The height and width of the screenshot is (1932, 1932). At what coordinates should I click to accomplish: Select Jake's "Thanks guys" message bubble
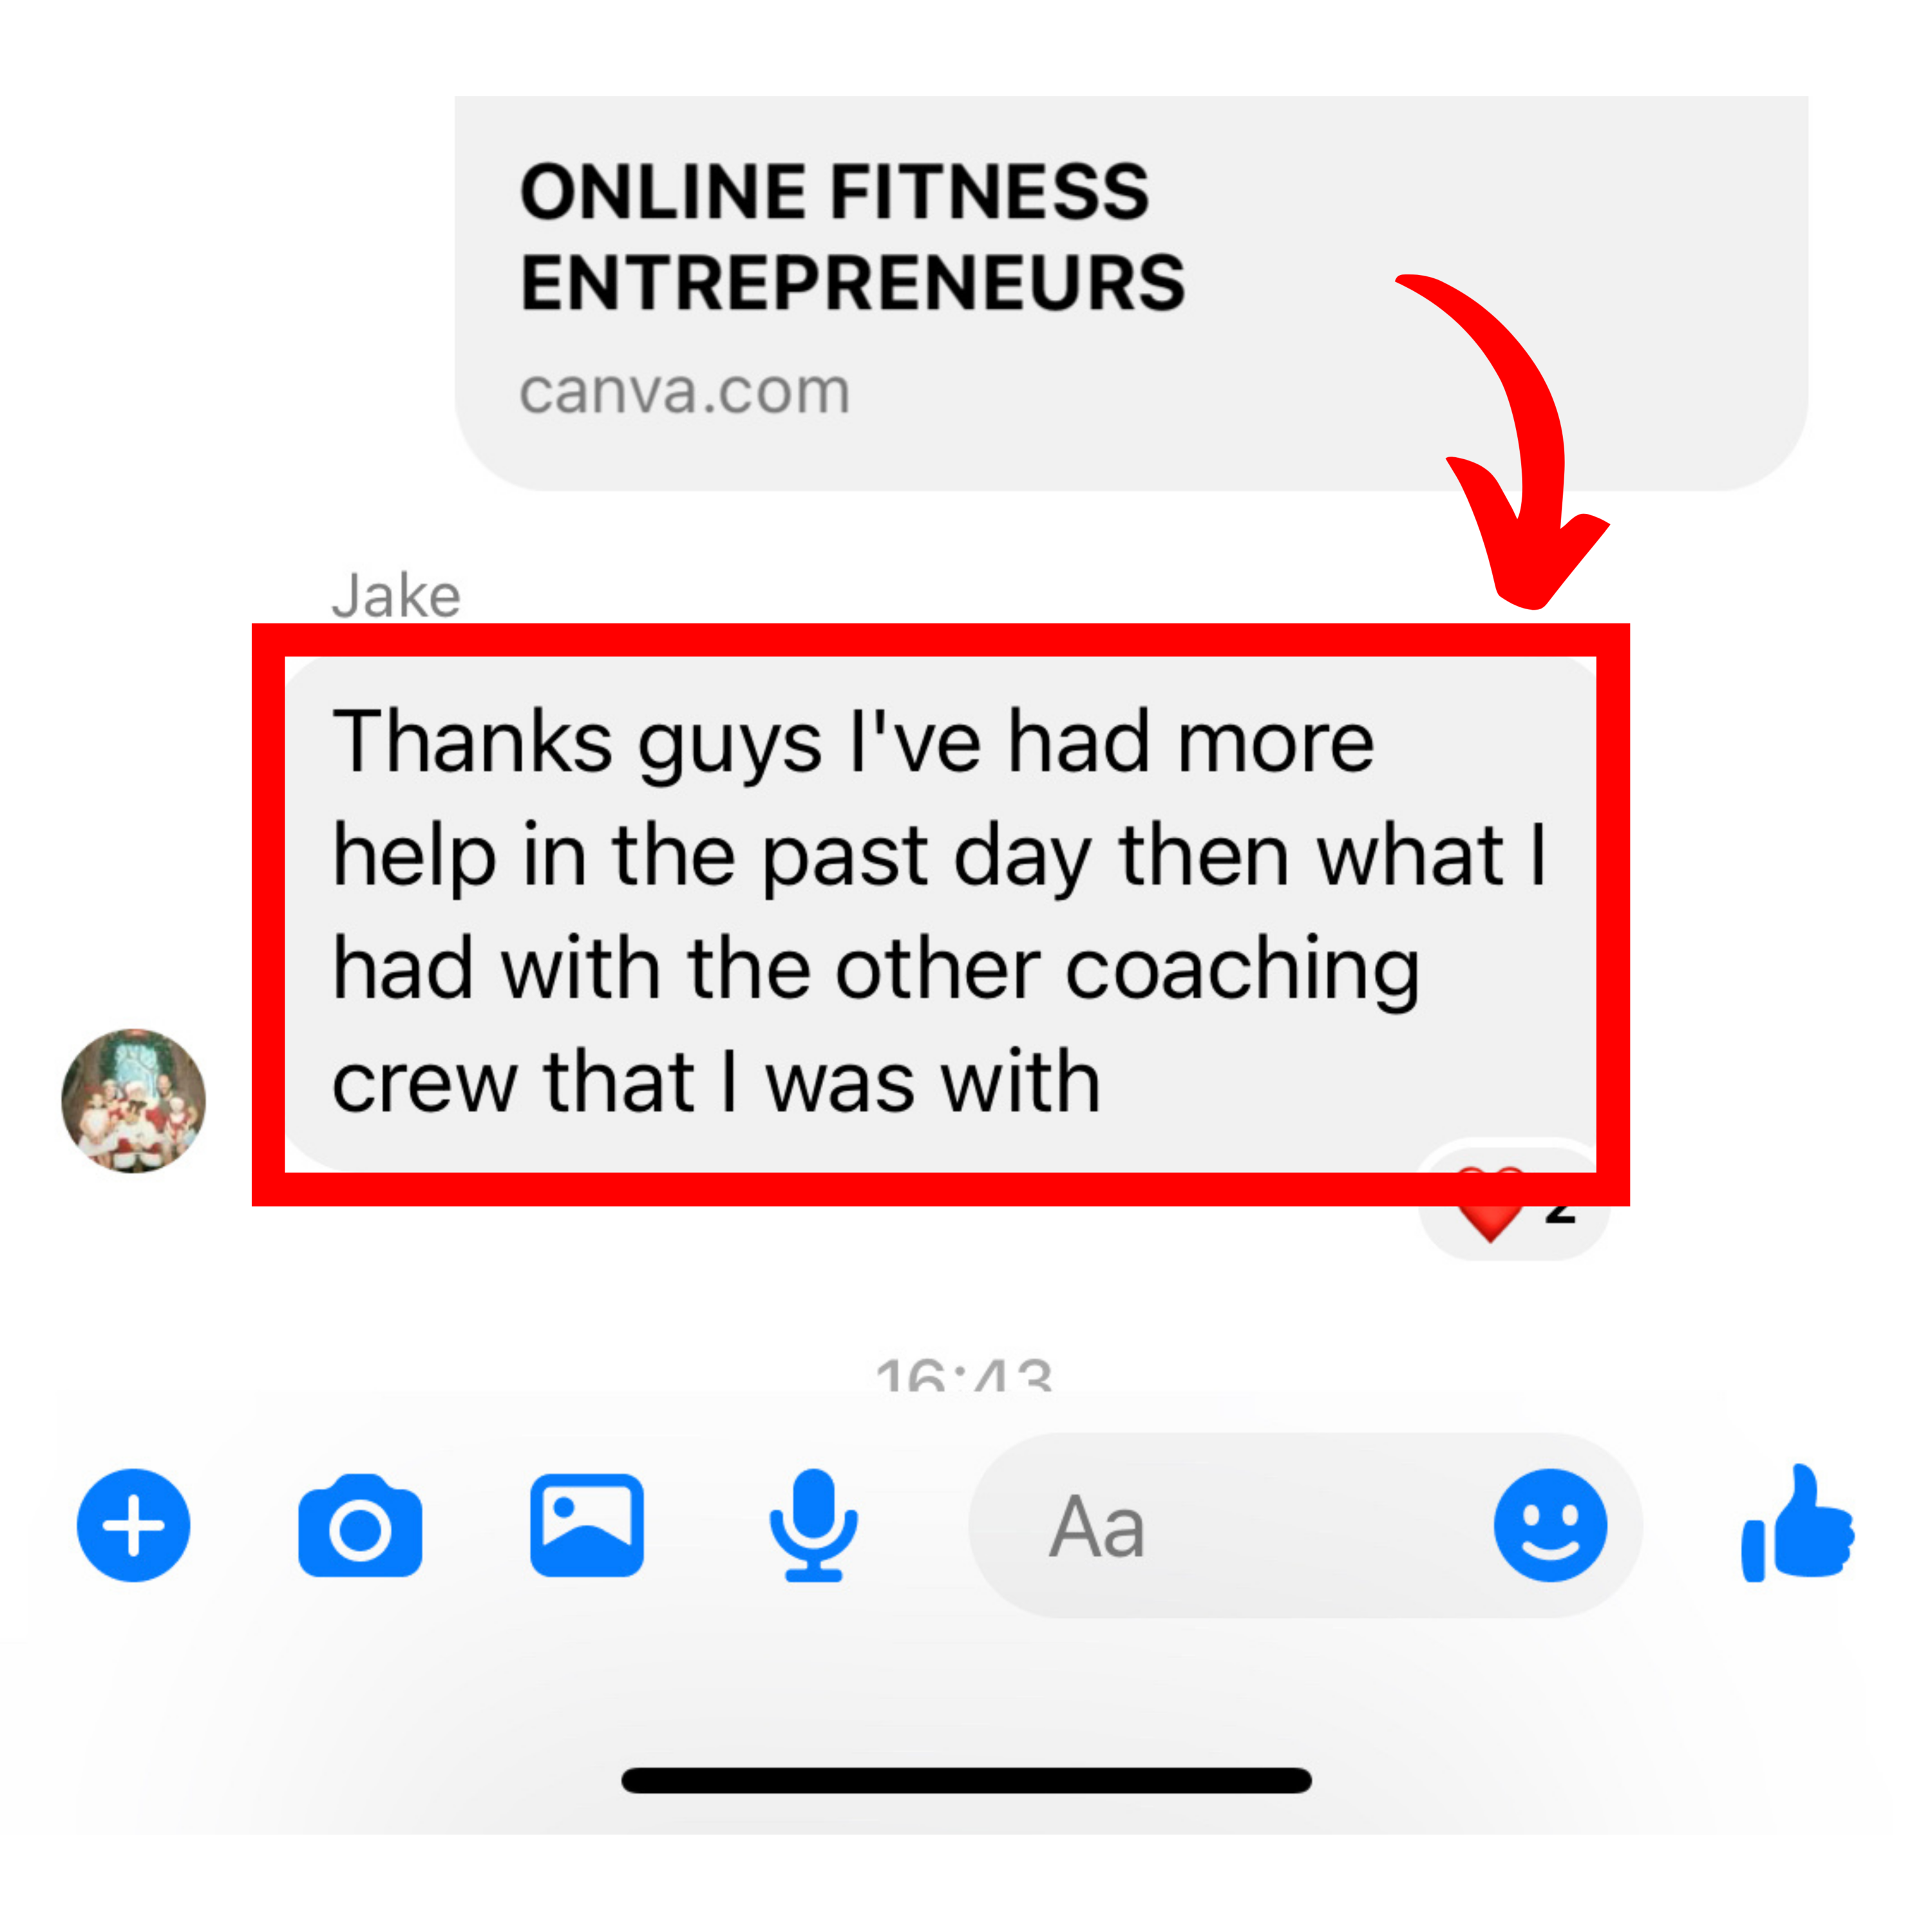pyautogui.click(x=940, y=913)
